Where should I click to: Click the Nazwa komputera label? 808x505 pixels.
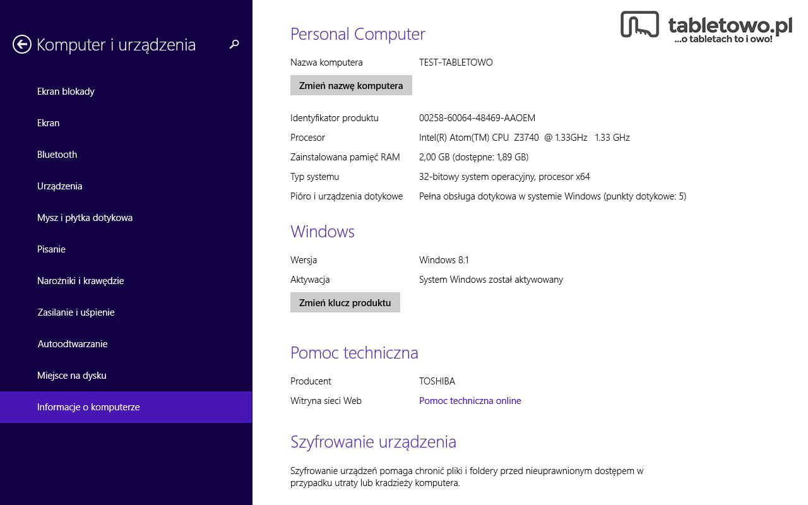coord(326,62)
